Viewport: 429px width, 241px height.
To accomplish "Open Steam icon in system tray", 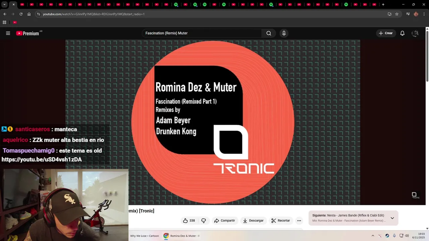I will pyautogui.click(x=387, y=236).
